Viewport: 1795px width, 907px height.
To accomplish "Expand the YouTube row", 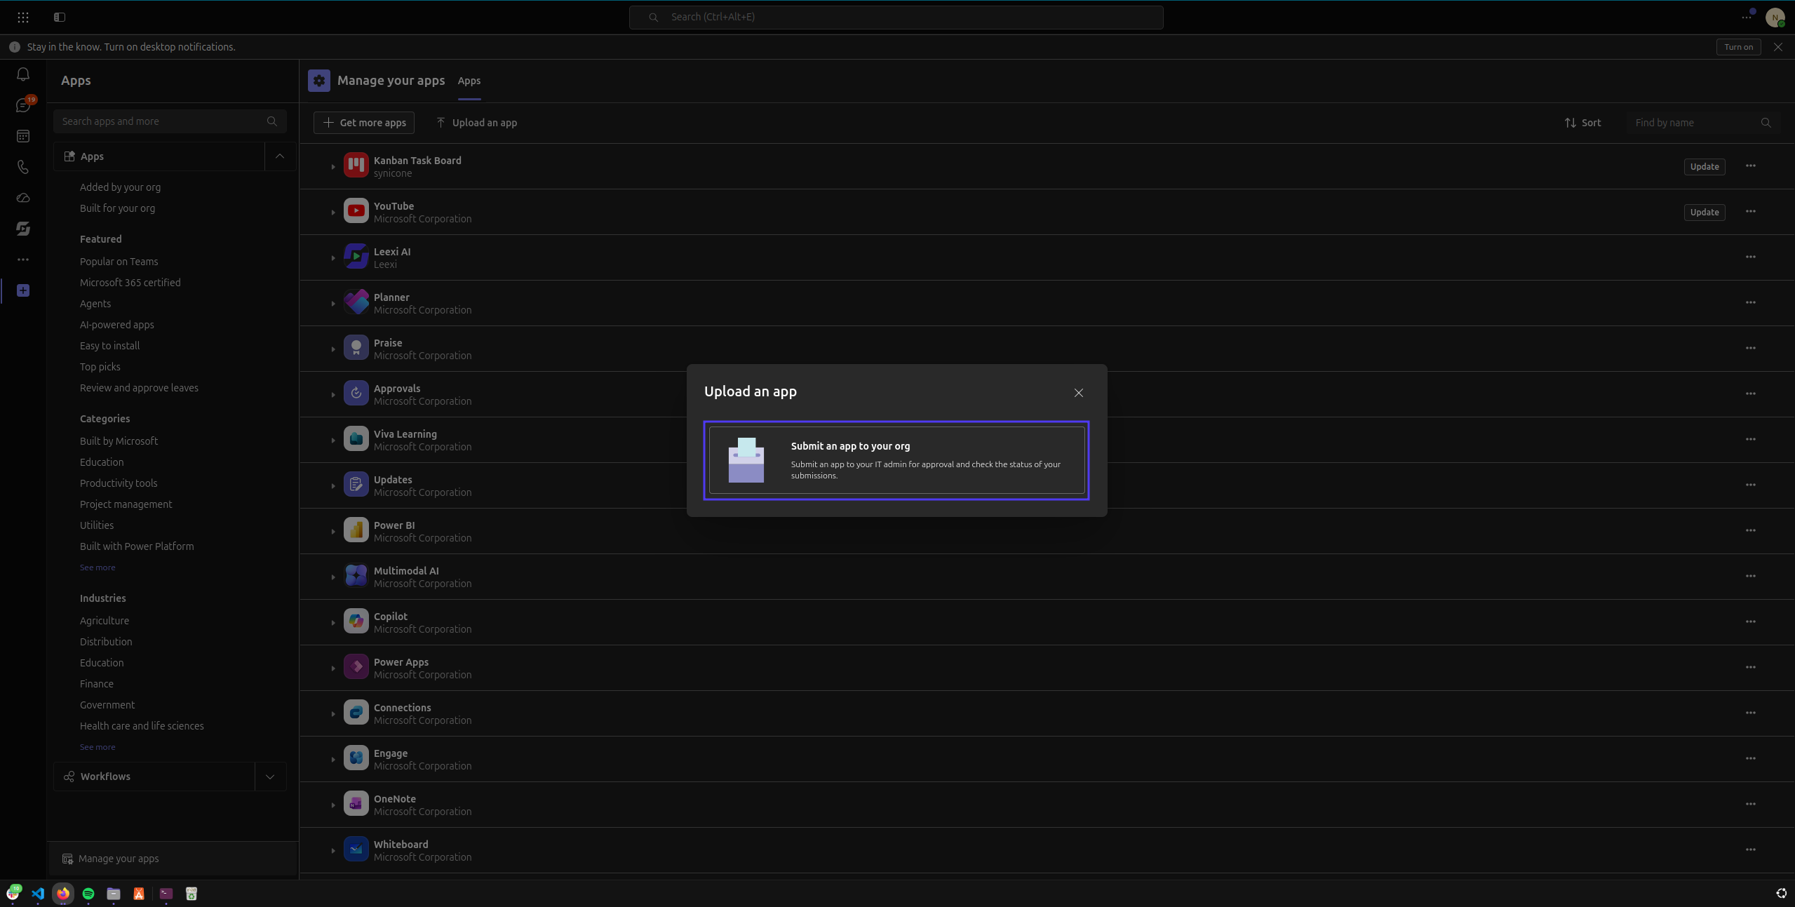I will (332, 213).
